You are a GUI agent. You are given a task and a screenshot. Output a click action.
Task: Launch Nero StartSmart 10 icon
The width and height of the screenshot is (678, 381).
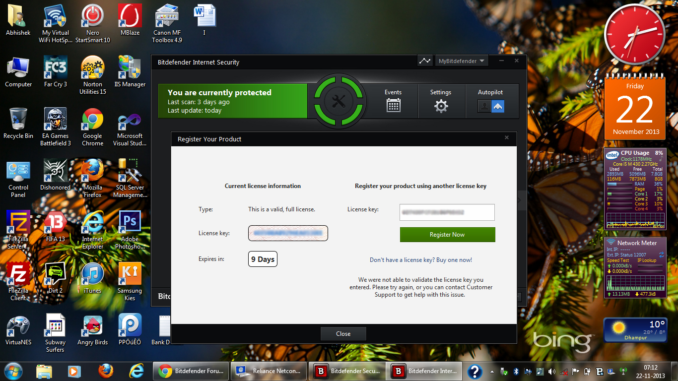point(93,23)
